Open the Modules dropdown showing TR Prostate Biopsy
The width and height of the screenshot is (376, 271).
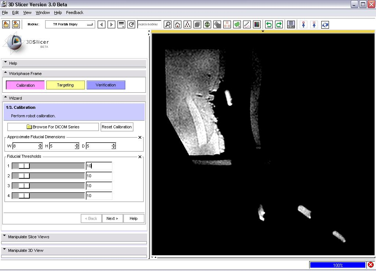click(70, 25)
